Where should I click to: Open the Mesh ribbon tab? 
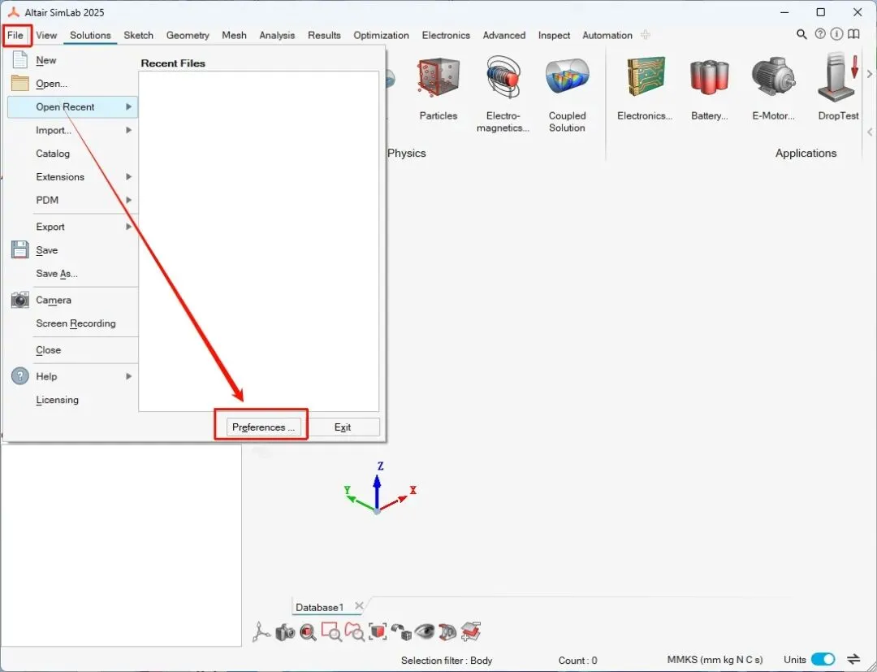tap(234, 35)
